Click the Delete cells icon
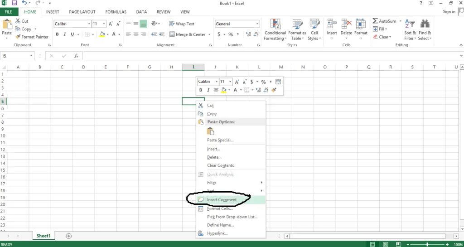Screen dimensions: 464x247 (x=346, y=24)
